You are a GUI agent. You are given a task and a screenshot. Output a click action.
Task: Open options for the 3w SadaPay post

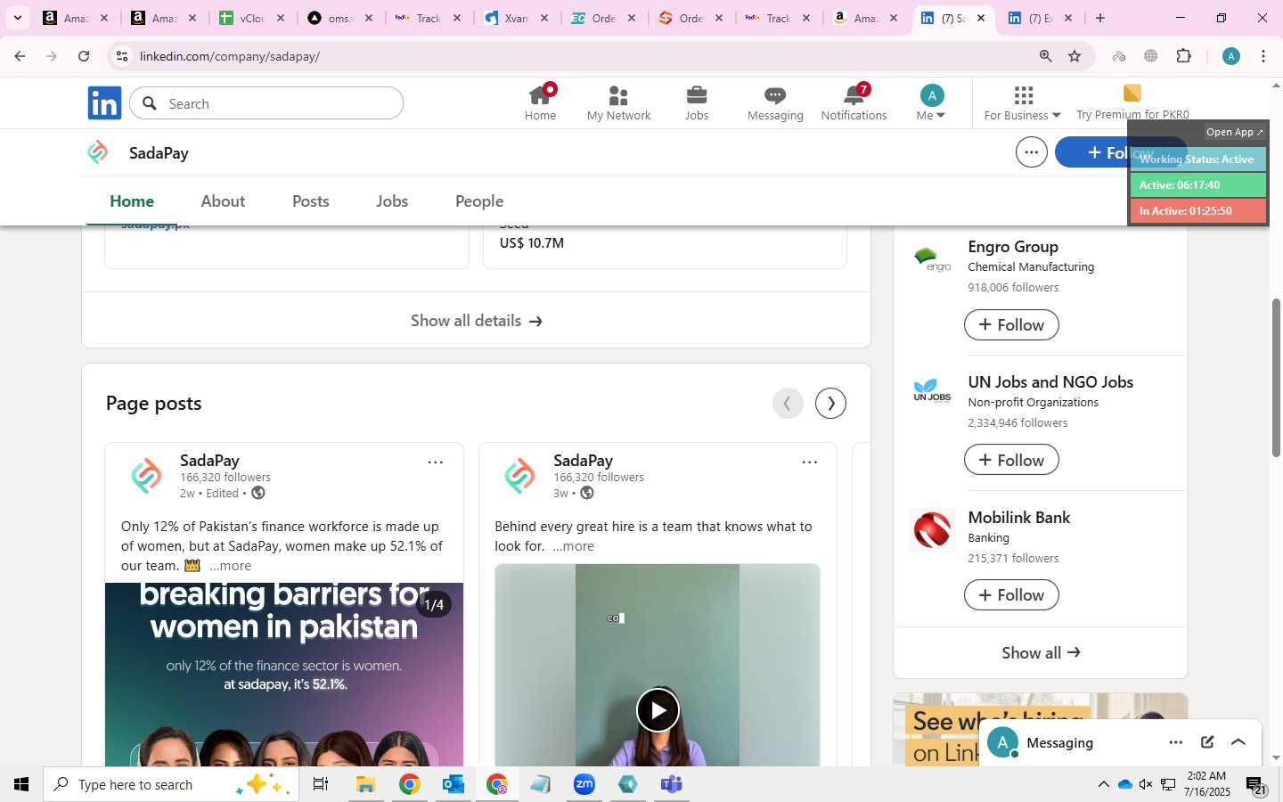tap(809, 462)
